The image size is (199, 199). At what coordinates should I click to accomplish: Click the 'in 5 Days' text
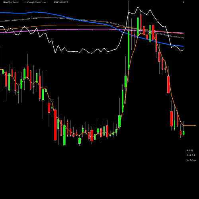click(191, 160)
